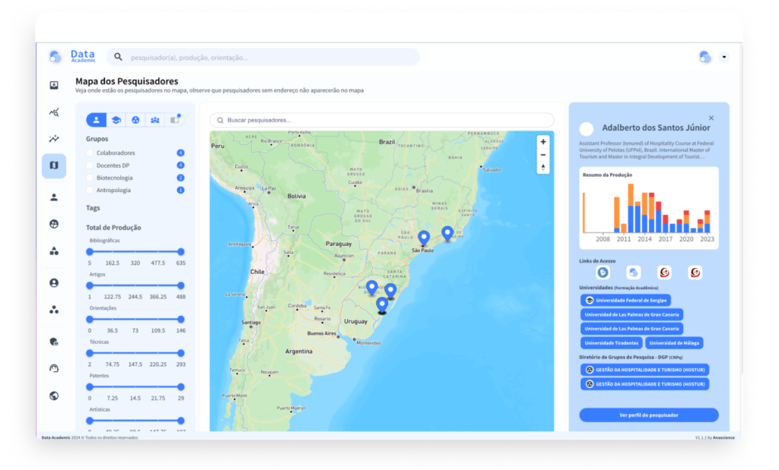The image size is (779, 470).
Task: Click Ver perfil do pesquisador button
Action: tap(649, 415)
